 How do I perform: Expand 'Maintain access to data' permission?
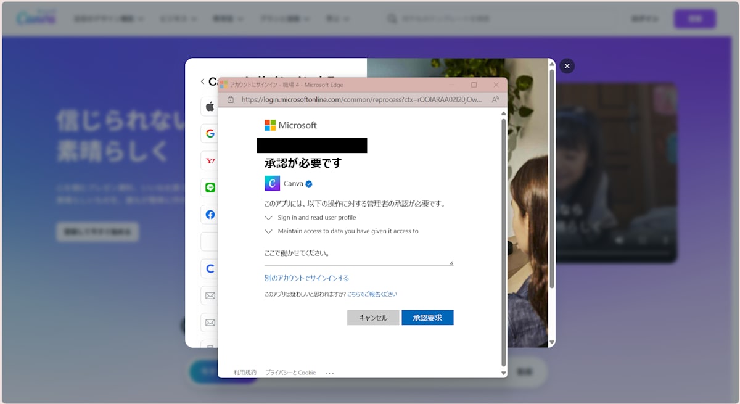point(268,231)
